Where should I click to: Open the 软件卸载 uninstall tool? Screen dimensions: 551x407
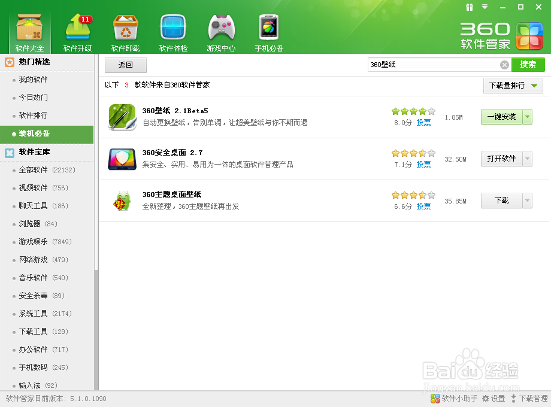[125, 33]
